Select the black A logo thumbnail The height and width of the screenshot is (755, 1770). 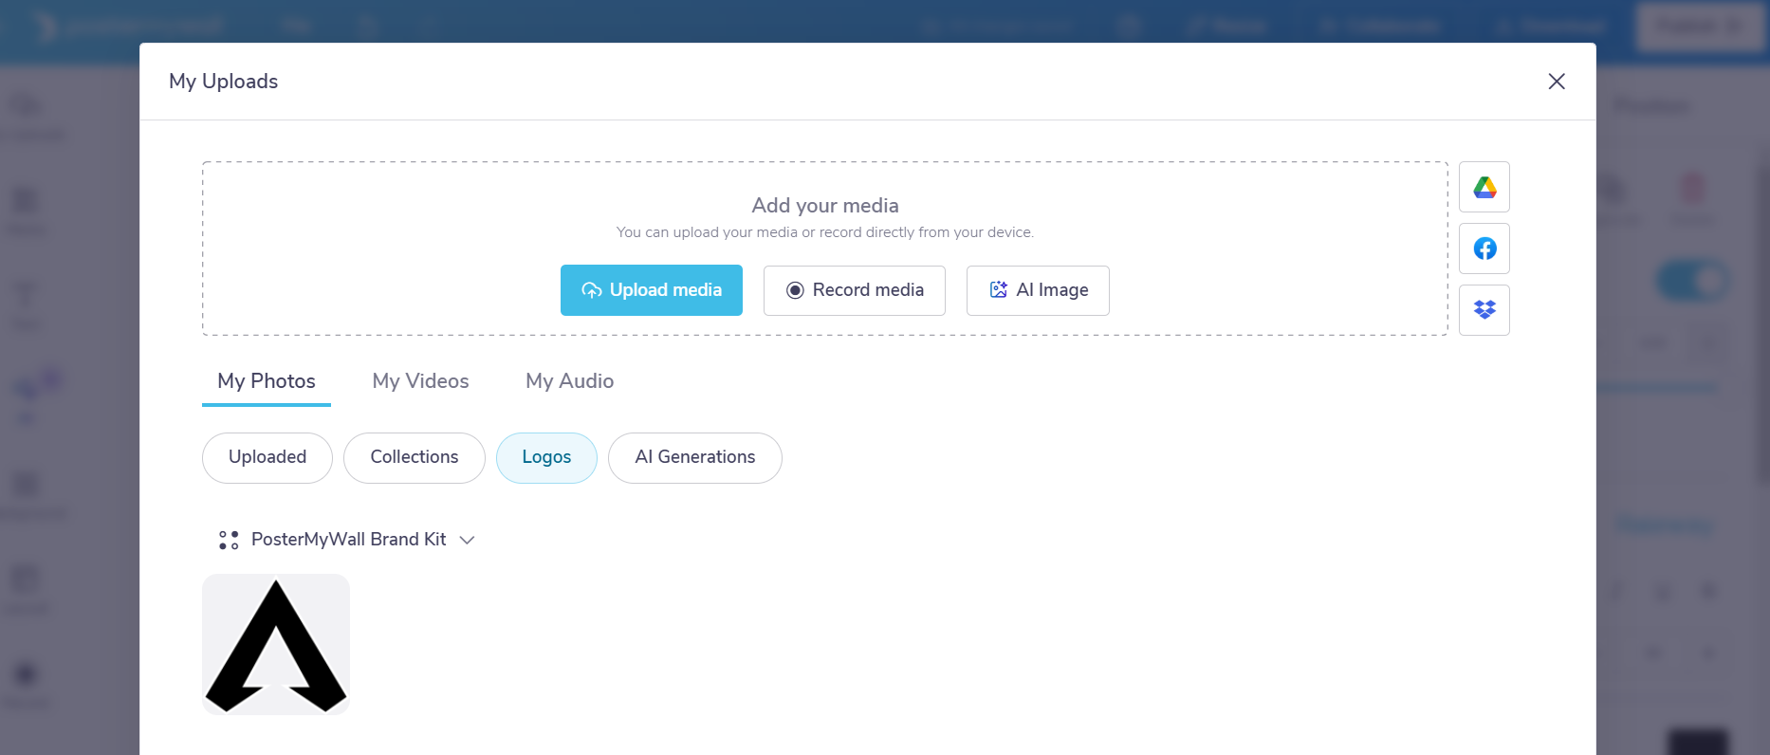[x=276, y=644]
